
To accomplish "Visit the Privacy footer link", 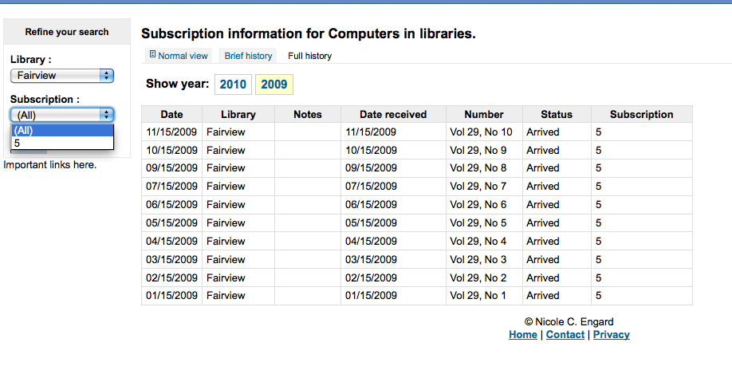I will coord(612,335).
